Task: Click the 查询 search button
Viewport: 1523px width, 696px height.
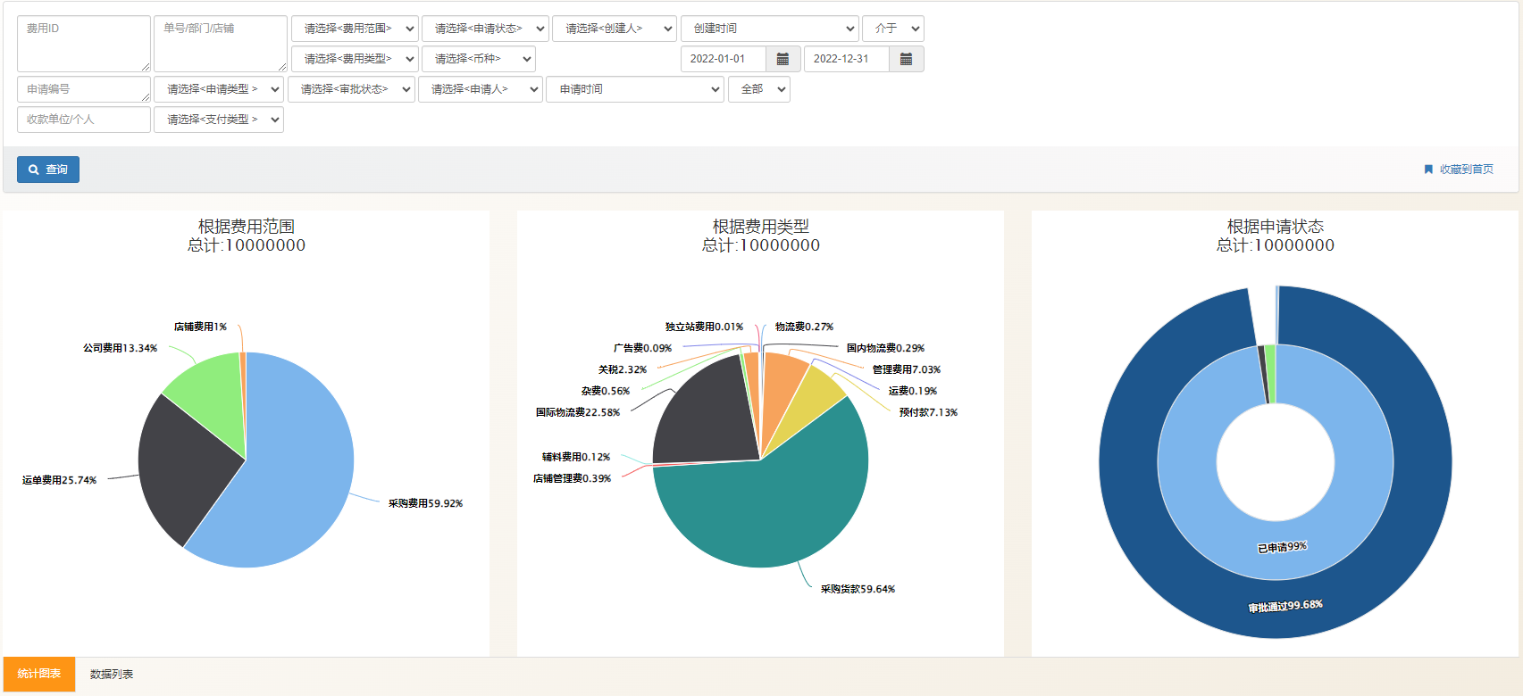Action: pos(48,170)
